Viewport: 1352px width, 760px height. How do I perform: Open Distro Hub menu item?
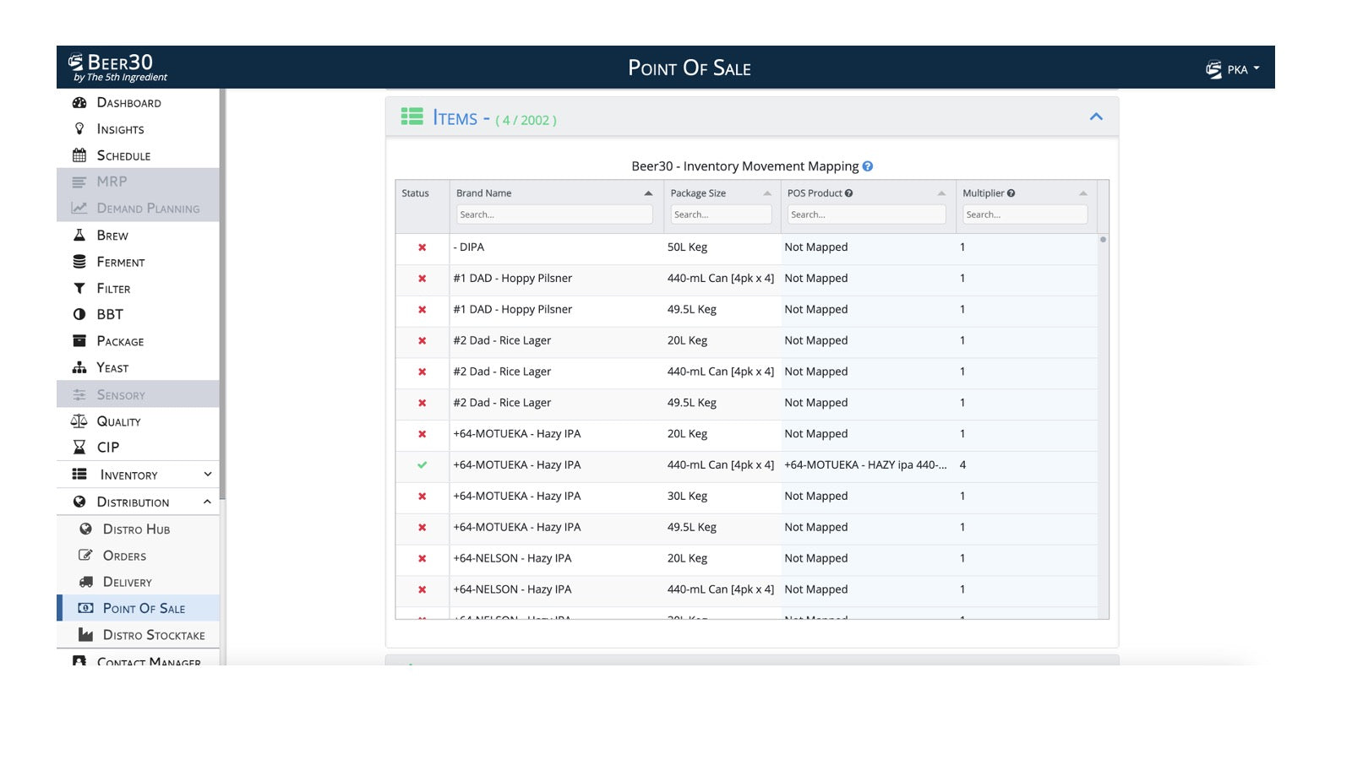click(x=136, y=529)
